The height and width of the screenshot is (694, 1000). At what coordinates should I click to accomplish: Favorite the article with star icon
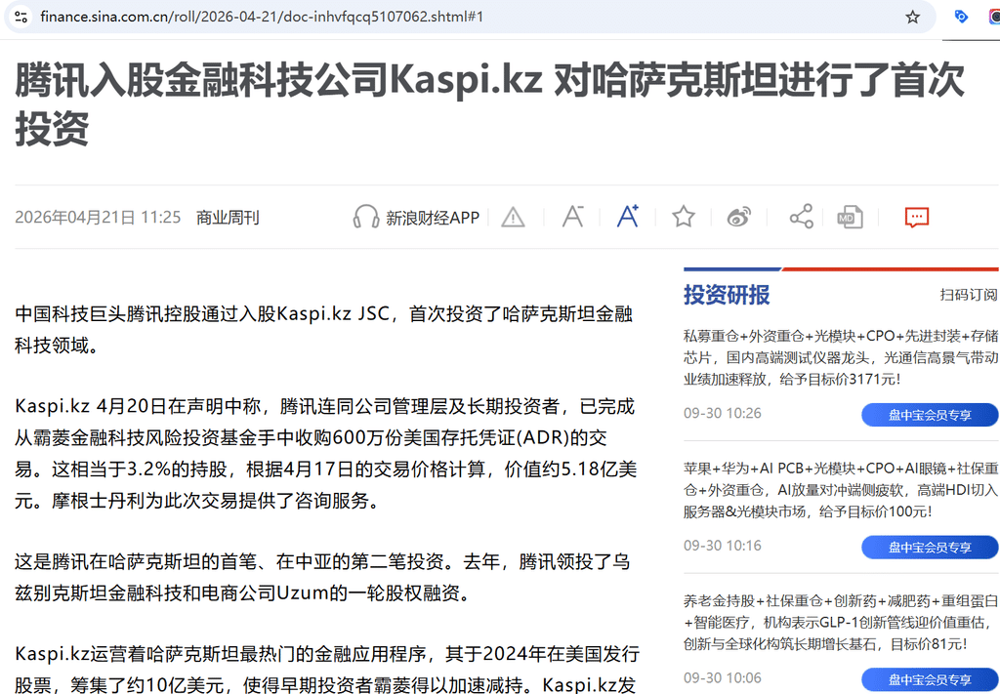pos(683,217)
